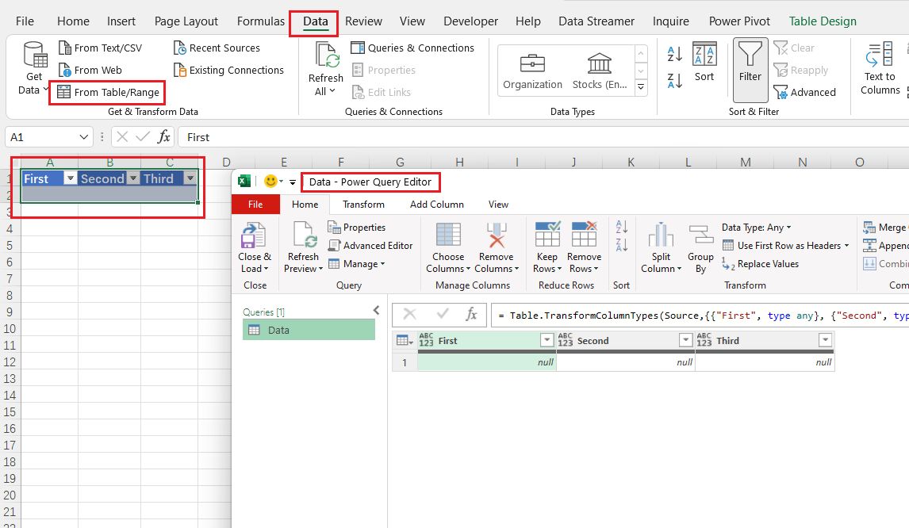This screenshot has width=909, height=528.
Task: Open Add Column tab in Power Query
Action: [x=436, y=204]
